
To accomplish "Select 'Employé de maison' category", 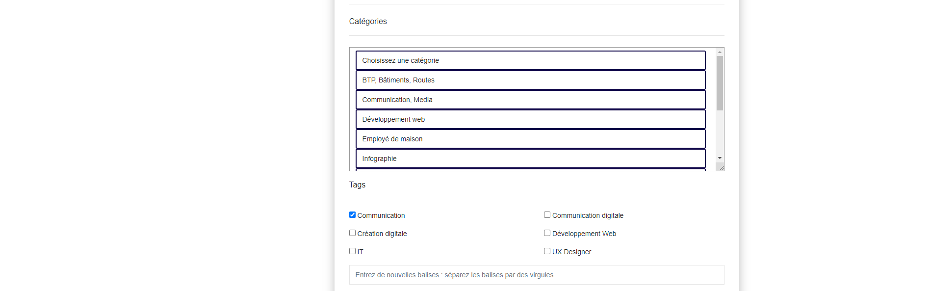I will pyautogui.click(x=530, y=139).
